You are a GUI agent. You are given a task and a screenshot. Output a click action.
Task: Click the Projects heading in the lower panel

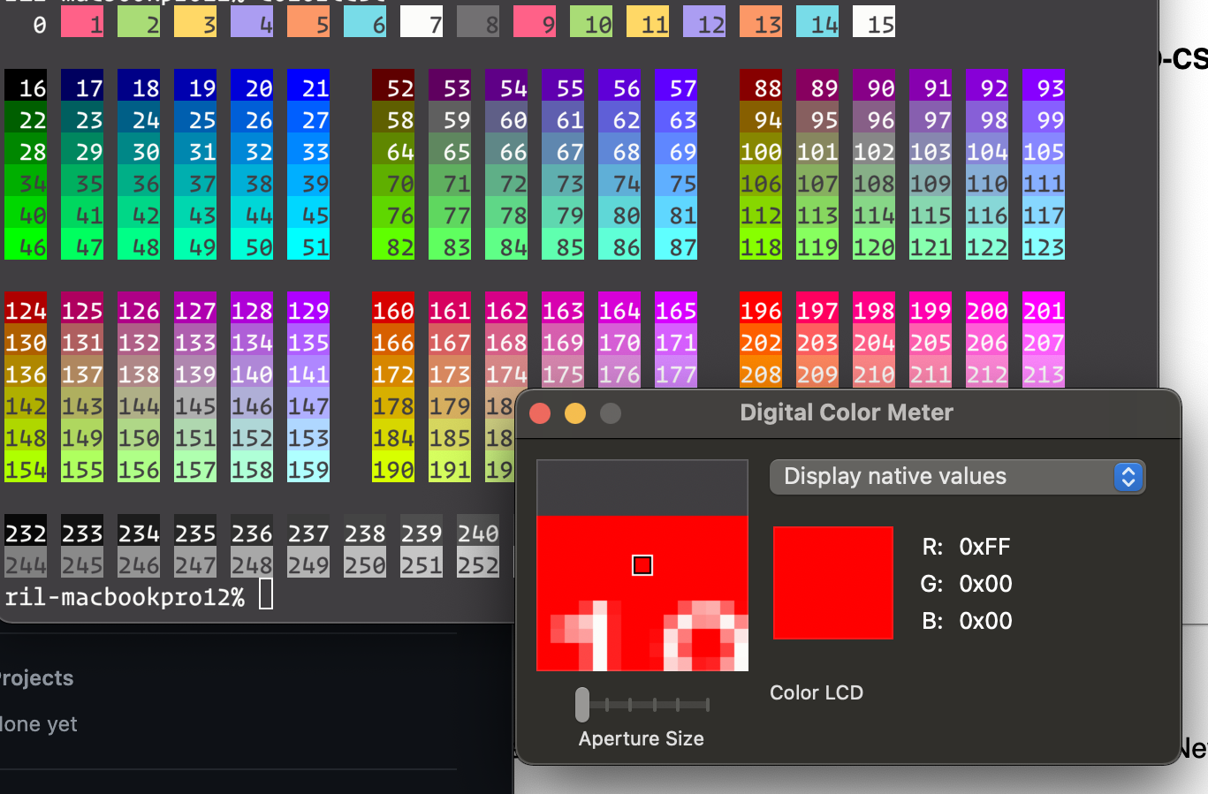point(37,678)
